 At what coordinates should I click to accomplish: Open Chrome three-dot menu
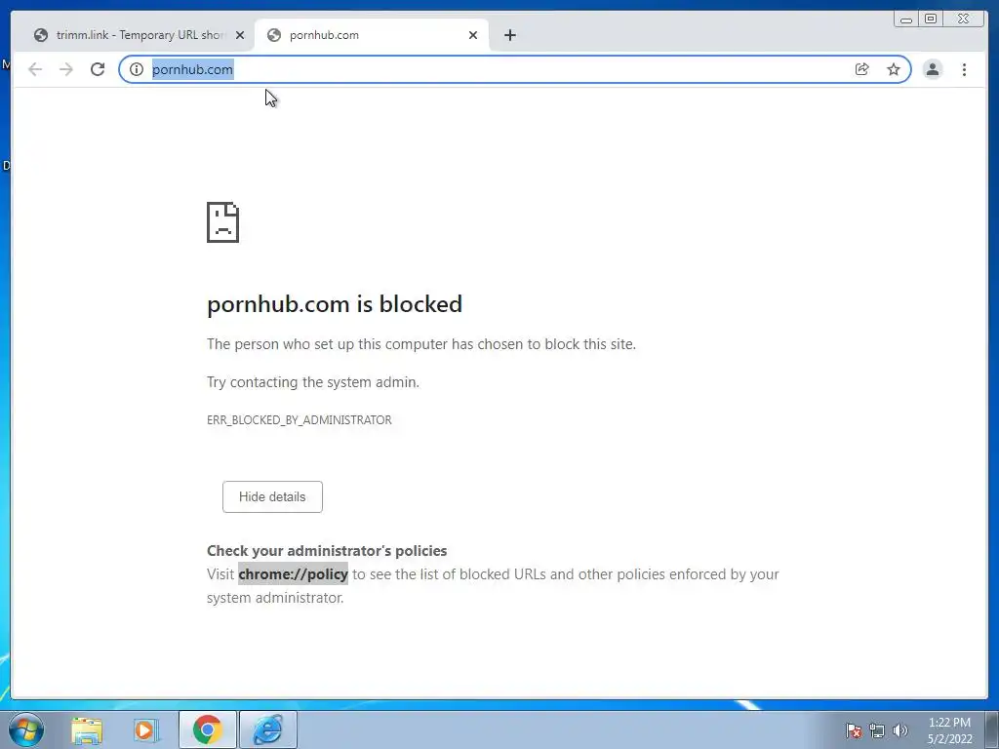964,69
